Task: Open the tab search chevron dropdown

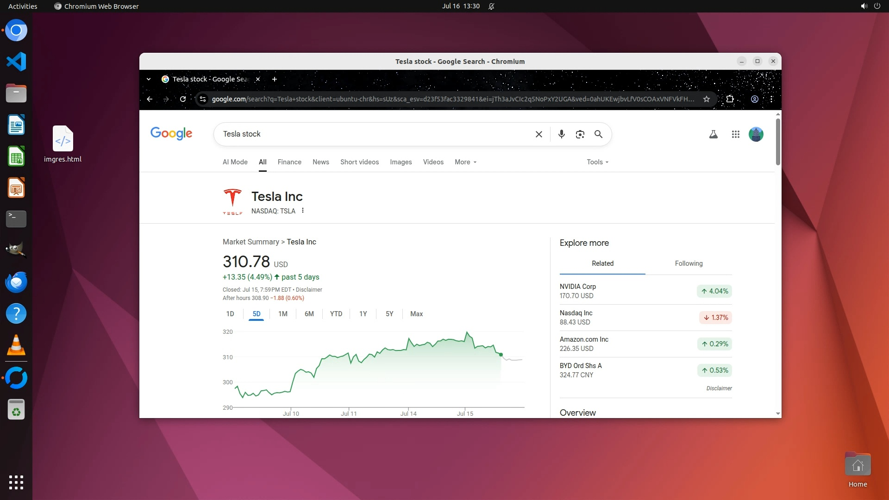Action: tap(149, 79)
